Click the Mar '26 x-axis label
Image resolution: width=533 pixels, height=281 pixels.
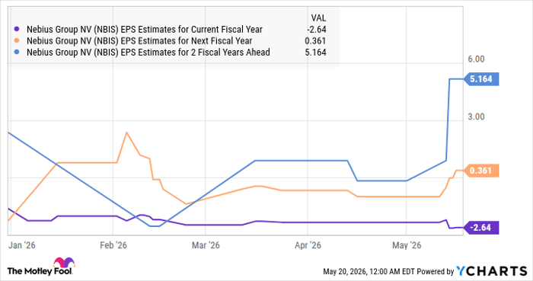pyautogui.click(x=206, y=245)
